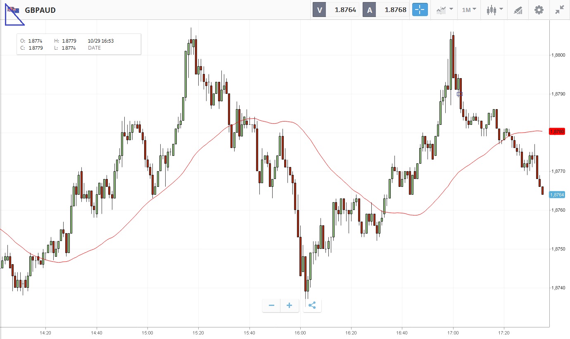Expand the candlestick chart type dropdown

(495, 10)
